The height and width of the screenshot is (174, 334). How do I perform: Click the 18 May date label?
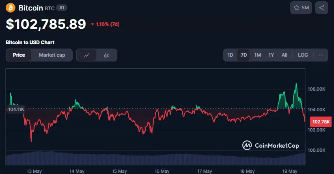tap(247, 171)
